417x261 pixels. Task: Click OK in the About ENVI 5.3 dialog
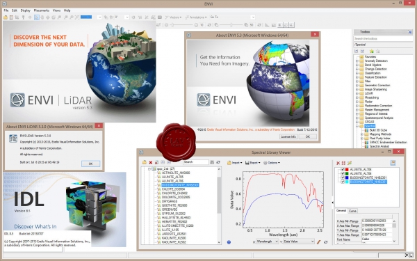pyautogui.click(x=308, y=136)
